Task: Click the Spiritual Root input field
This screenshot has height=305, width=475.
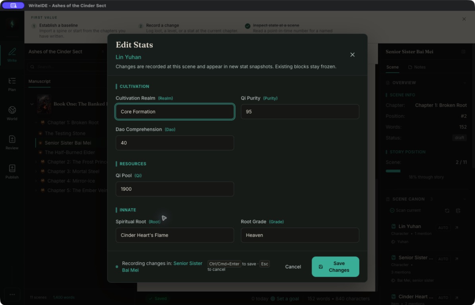Action: click(x=175, y=235)
